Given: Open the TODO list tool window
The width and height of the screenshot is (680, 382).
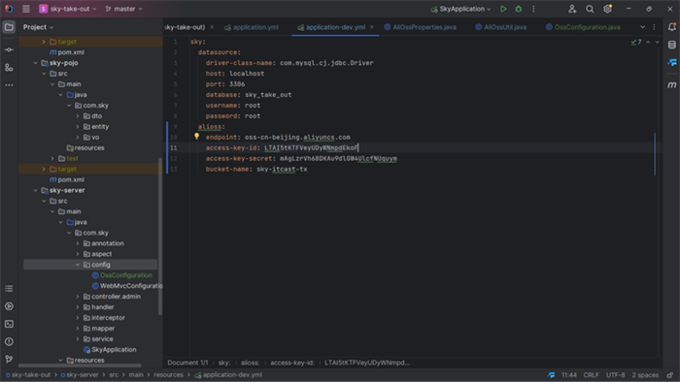Looking at the screenshot, I should coord(9,289).
